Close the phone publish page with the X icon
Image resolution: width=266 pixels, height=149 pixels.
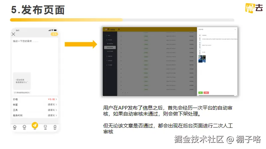pos(13,34)
